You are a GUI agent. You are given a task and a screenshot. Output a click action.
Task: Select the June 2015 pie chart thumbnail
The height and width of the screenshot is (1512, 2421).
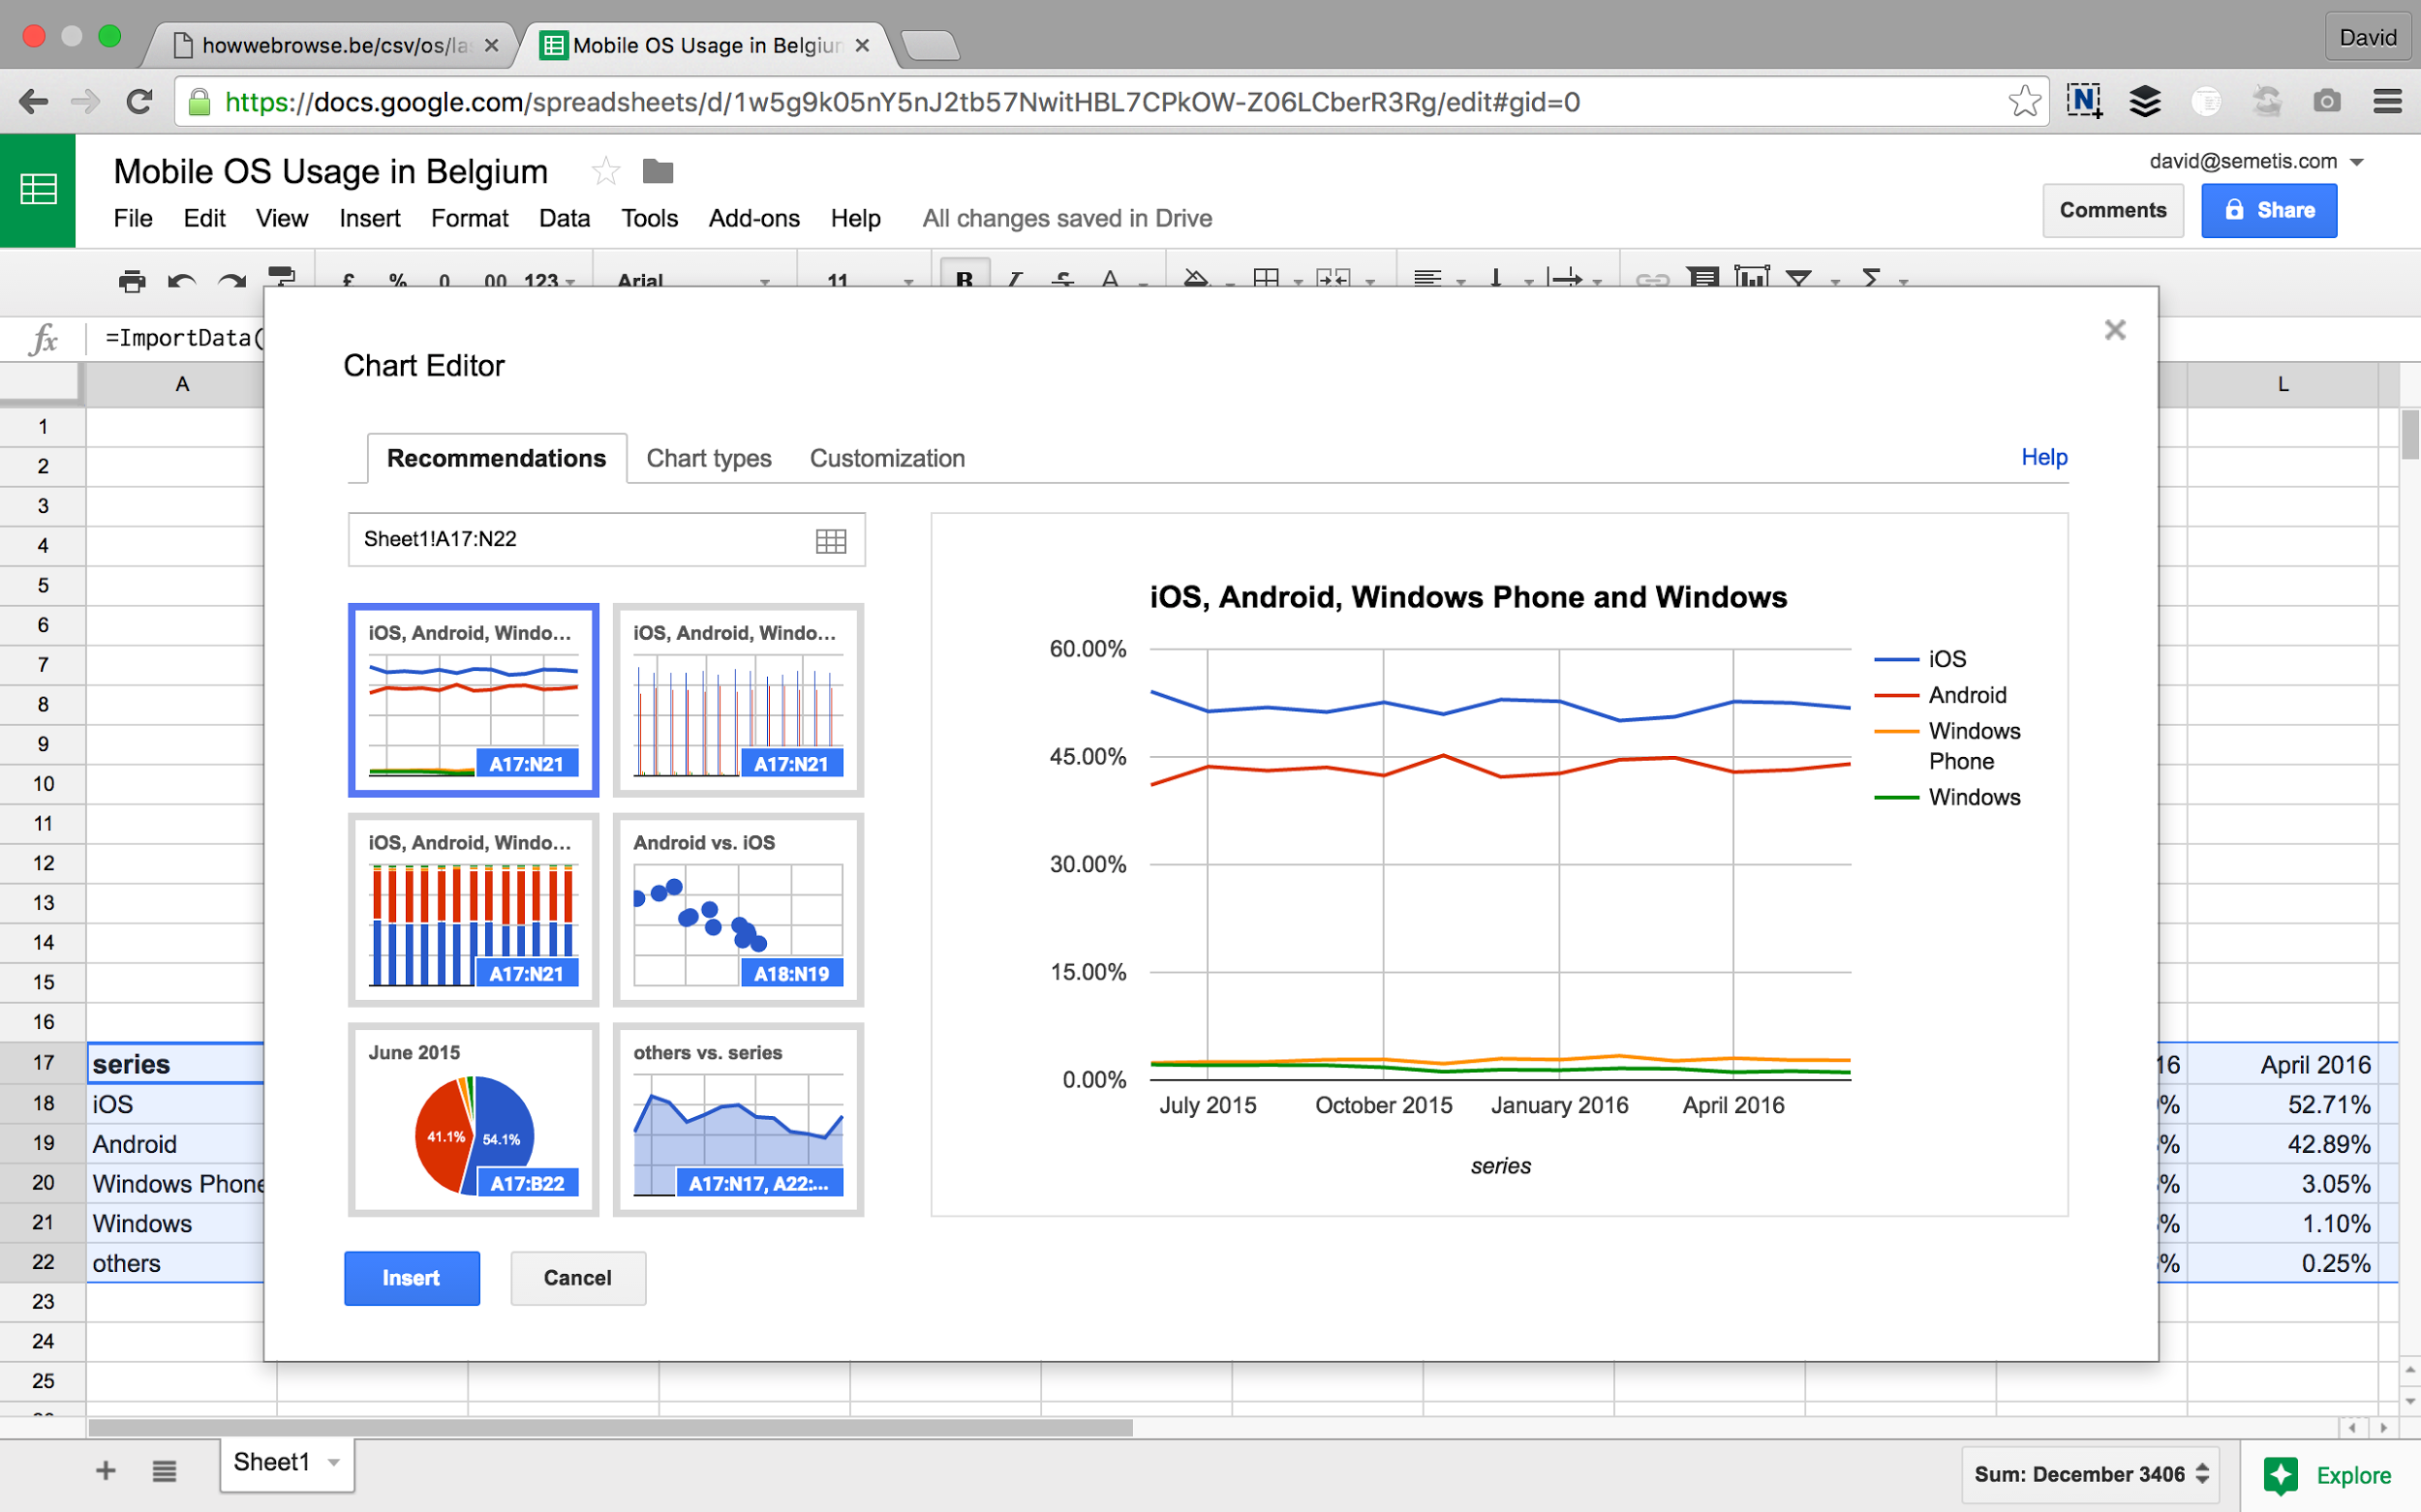click(474, 1119)
